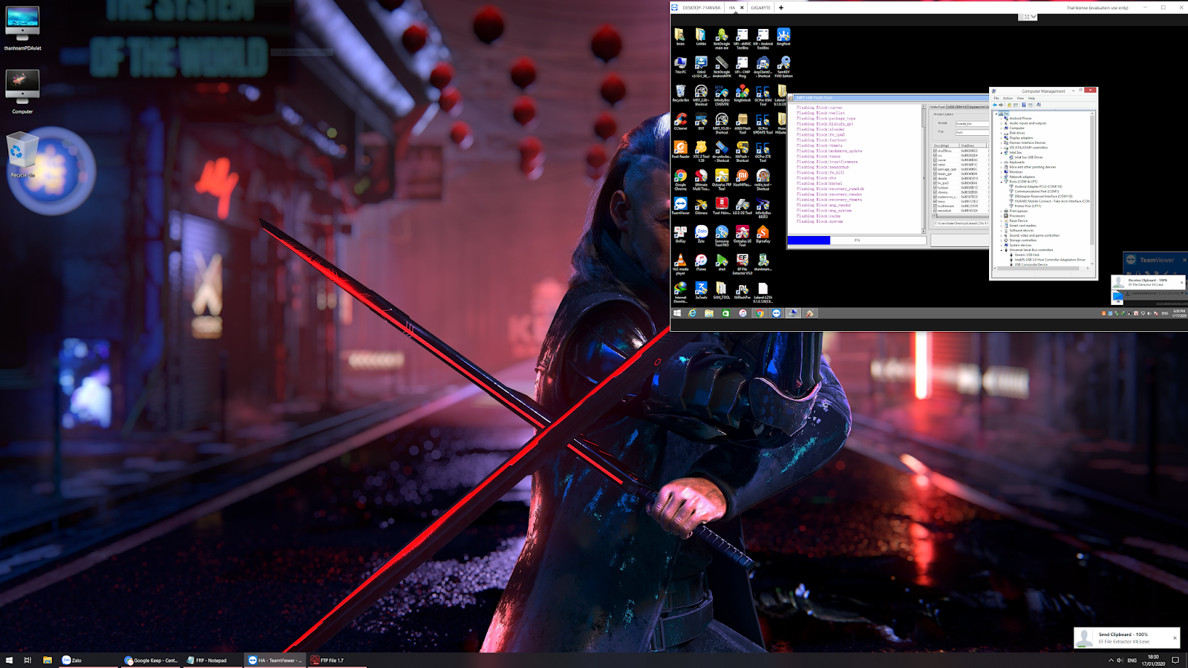Open local Computer desktop icon
The height and width of the screenshot is (668, 1188).
pos(22,91)
